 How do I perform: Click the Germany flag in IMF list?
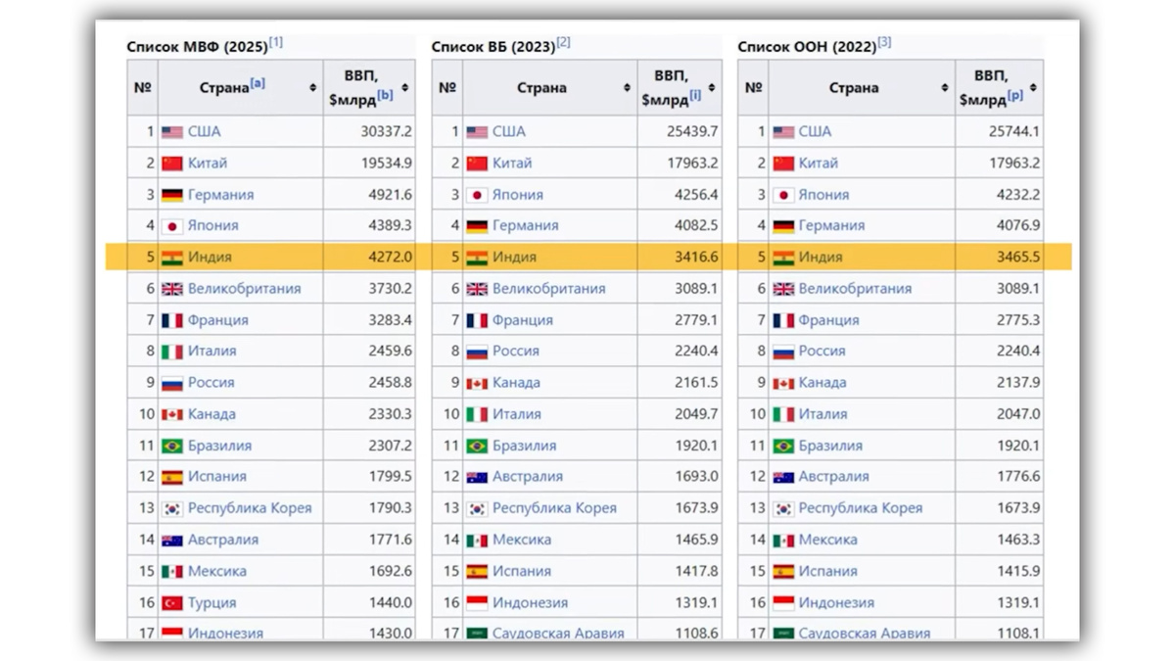(x=172, y=194)
